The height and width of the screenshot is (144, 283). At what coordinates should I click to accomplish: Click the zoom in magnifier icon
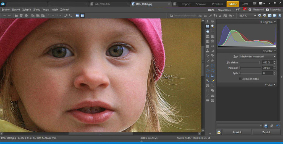[x=260, y=16]
